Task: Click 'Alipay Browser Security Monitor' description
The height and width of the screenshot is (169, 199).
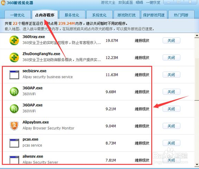Action: 48,128
